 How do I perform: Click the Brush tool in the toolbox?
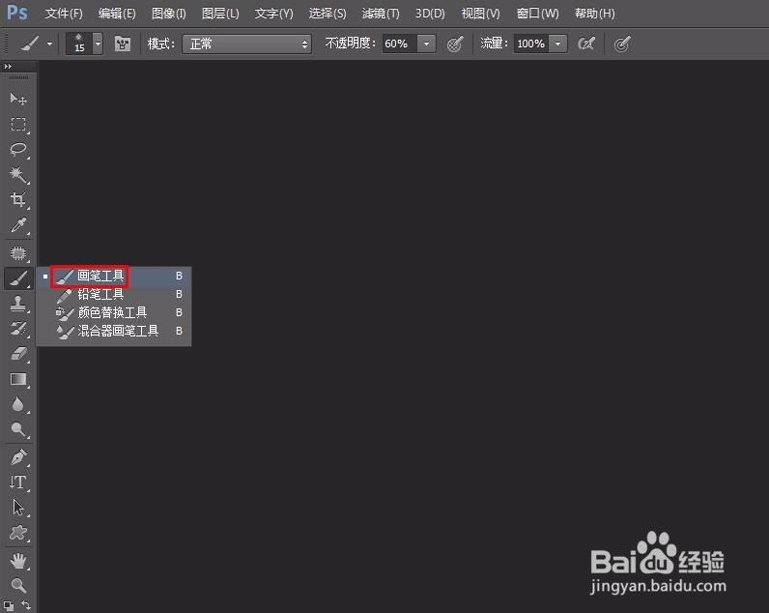18,278
